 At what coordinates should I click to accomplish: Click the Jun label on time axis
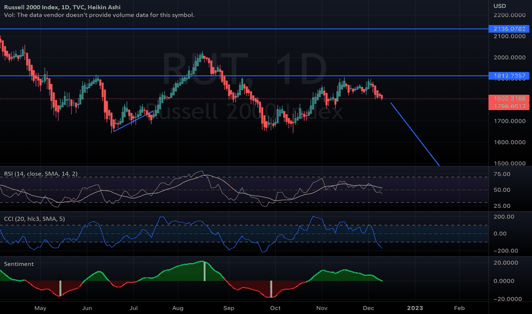point(87,308)
